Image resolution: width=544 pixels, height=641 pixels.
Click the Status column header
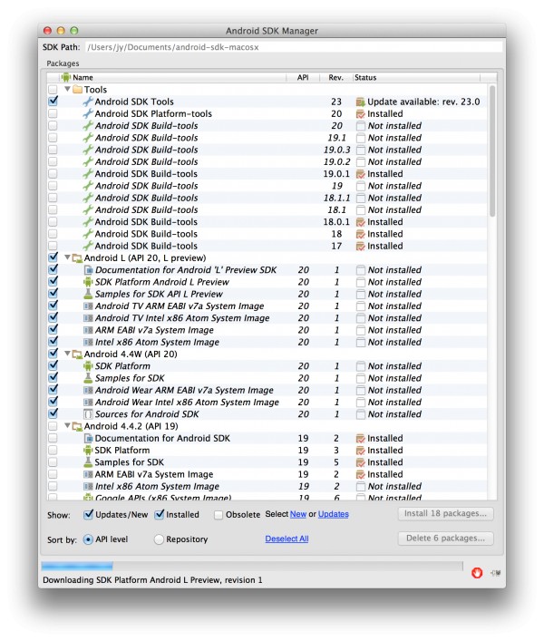pyautogui.click(x=416, y=78)
